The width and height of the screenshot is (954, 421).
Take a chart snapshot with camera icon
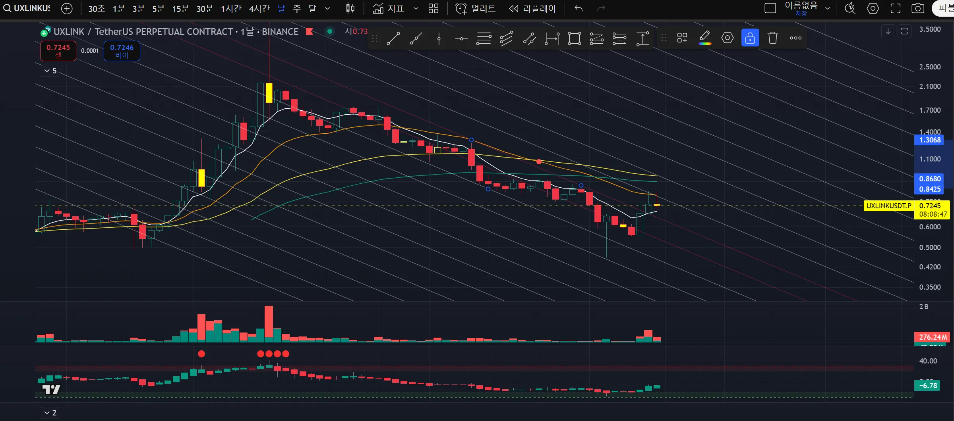click(x=918, y=8)
